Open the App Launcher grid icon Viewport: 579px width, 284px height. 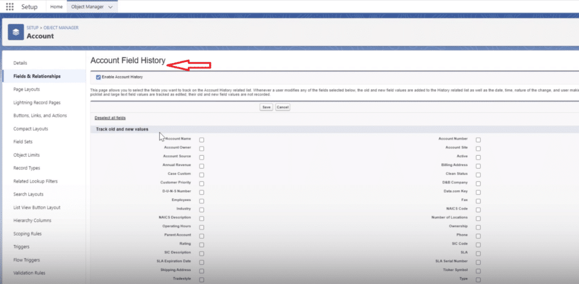[10, 7]
